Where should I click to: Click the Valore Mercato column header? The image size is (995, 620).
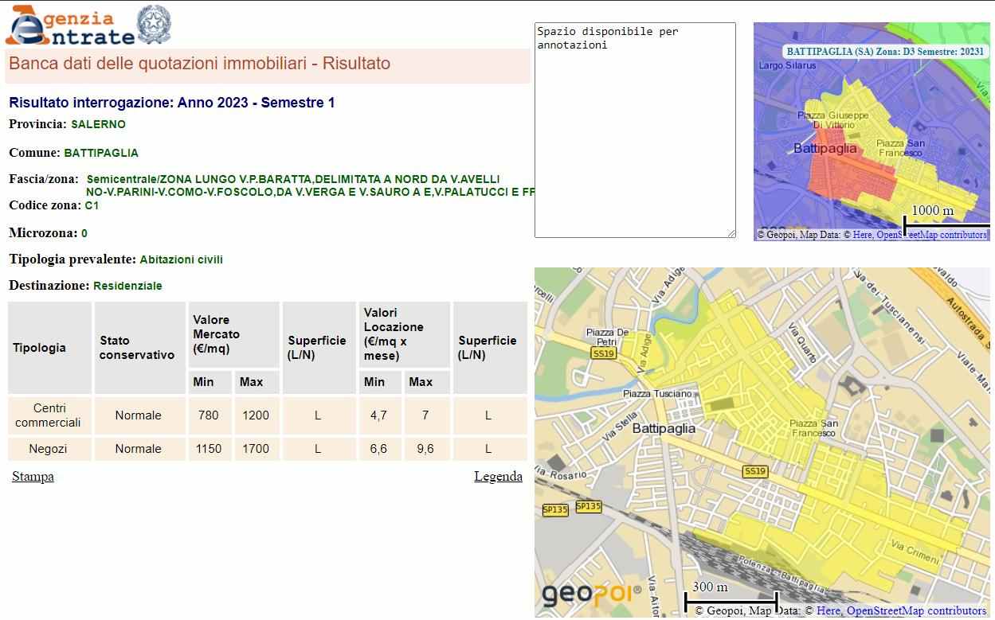pyautogui.click(x=216, y=334)
